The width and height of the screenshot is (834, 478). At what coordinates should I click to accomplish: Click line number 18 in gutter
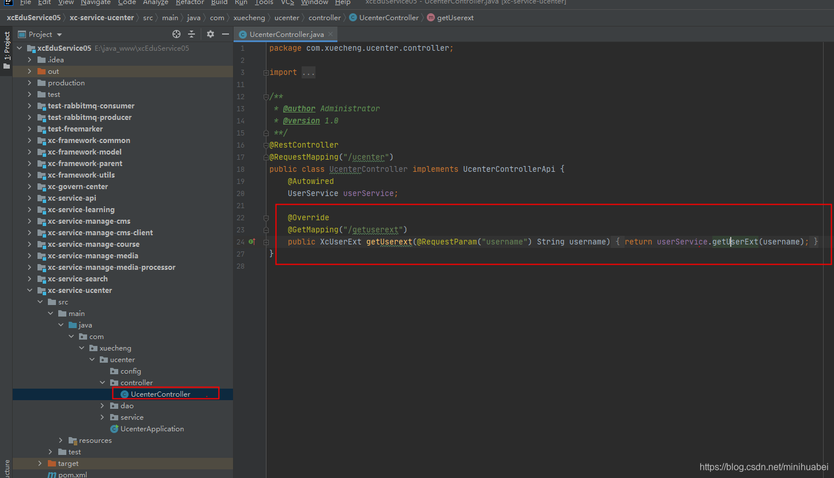tap(241, 170)
